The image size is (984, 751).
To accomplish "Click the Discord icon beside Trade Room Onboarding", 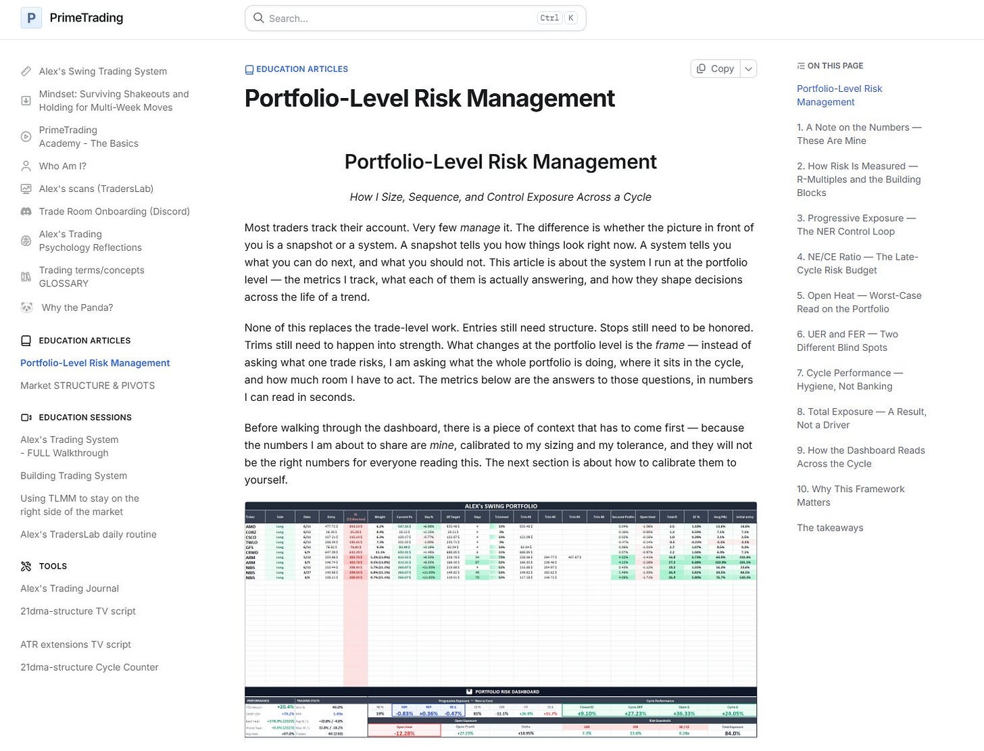I will (x=26, y=212).
